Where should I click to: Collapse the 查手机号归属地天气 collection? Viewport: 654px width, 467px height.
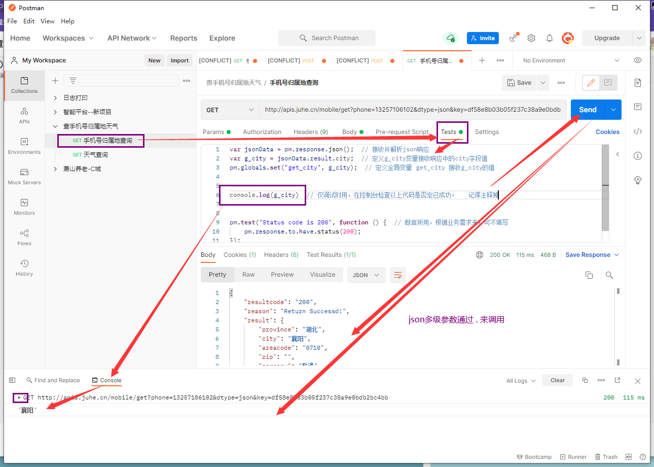coord(55,126)
